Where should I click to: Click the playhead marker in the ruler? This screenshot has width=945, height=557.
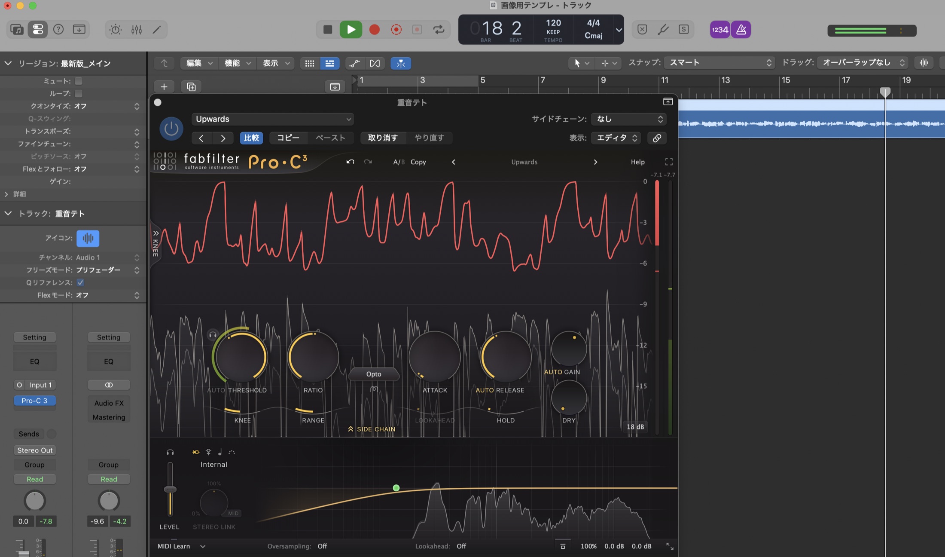(885, 92)
